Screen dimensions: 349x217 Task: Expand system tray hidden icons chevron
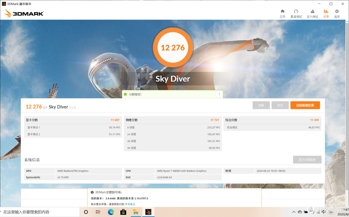coord(294,212)
